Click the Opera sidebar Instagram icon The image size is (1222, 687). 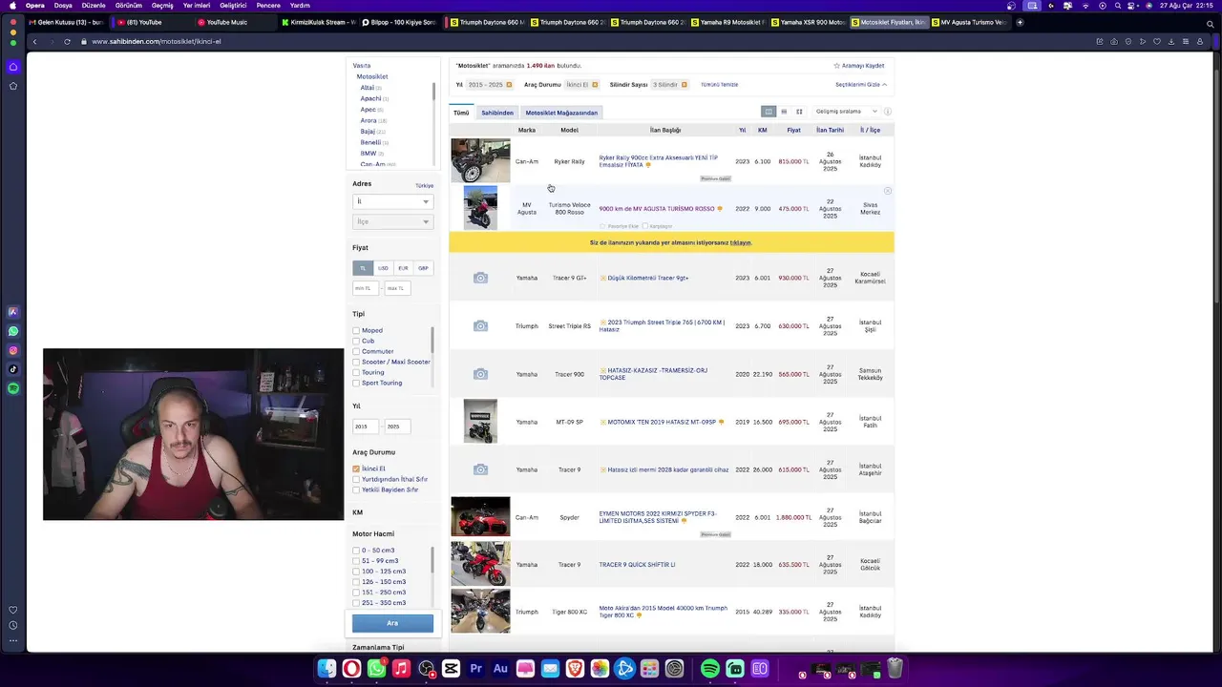[x=13, y=350]
